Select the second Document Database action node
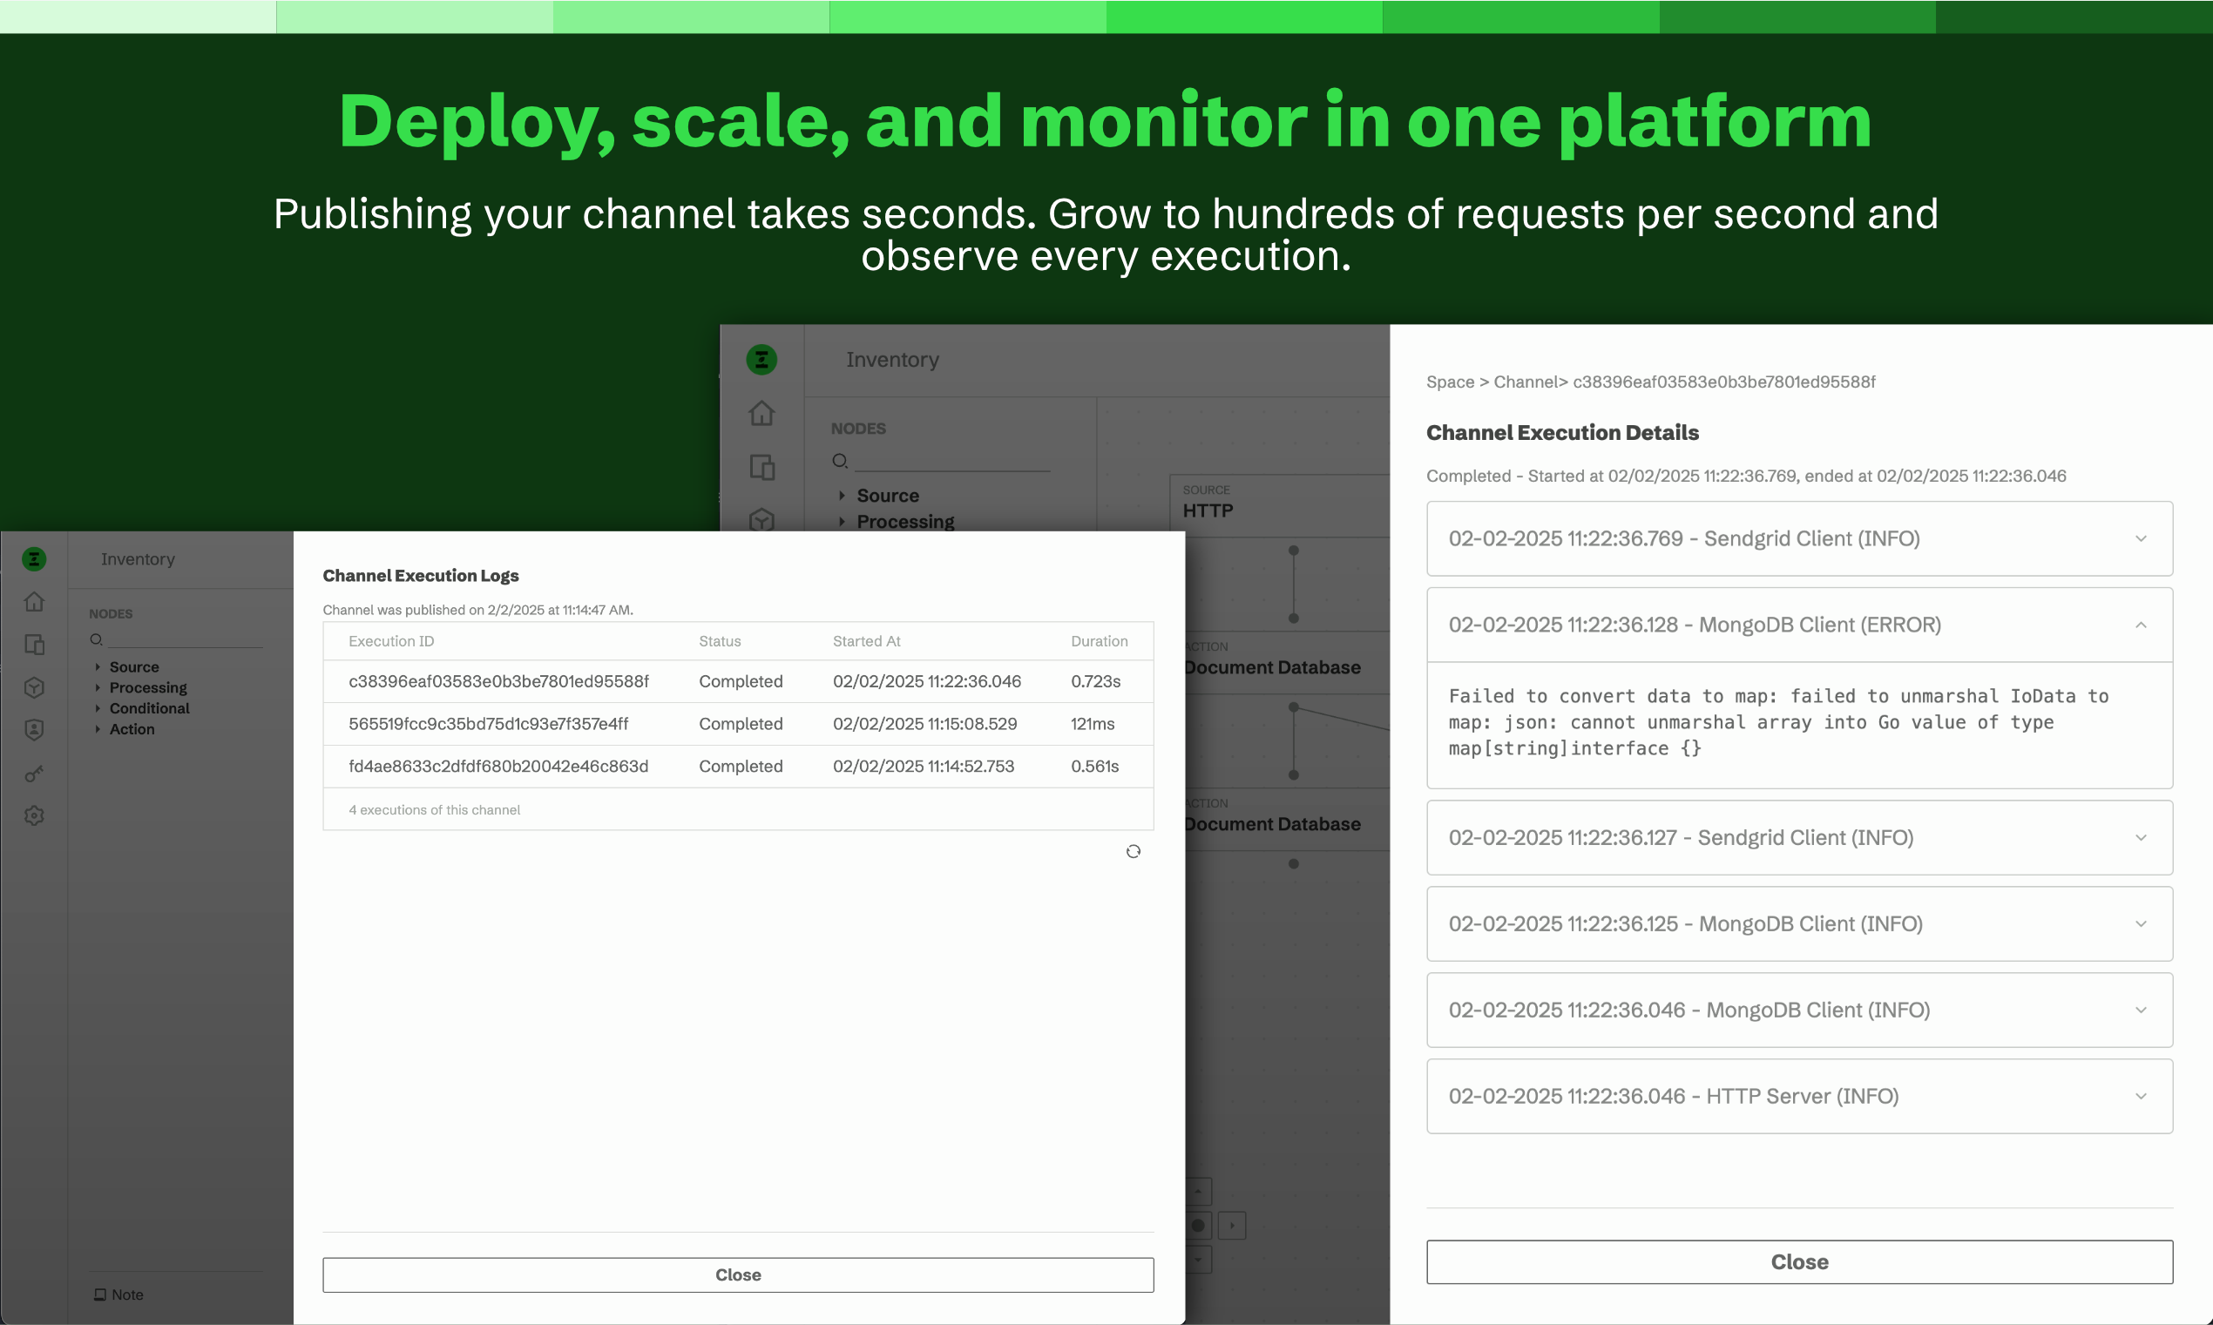 pyautogui.click(x=1285, y=819)
